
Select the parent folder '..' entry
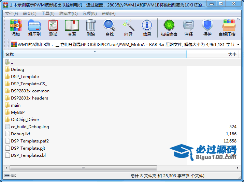[x=9, y=62]
